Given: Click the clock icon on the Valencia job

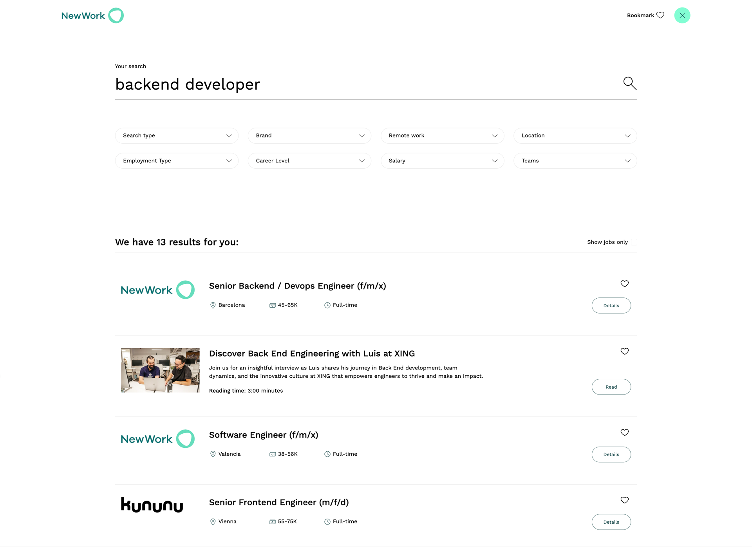Looking at the screenshot, I should [327, 454].
